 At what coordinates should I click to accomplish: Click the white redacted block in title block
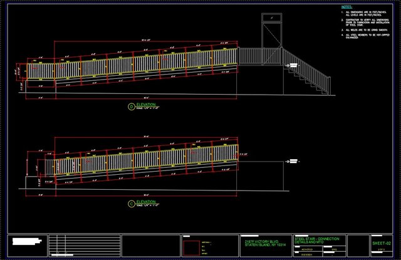(28, 241)
